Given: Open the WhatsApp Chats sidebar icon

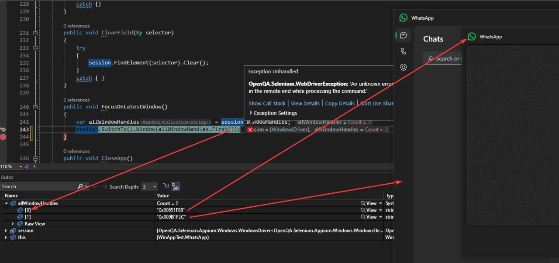Looking at the screenshot, I should (404, 35).
